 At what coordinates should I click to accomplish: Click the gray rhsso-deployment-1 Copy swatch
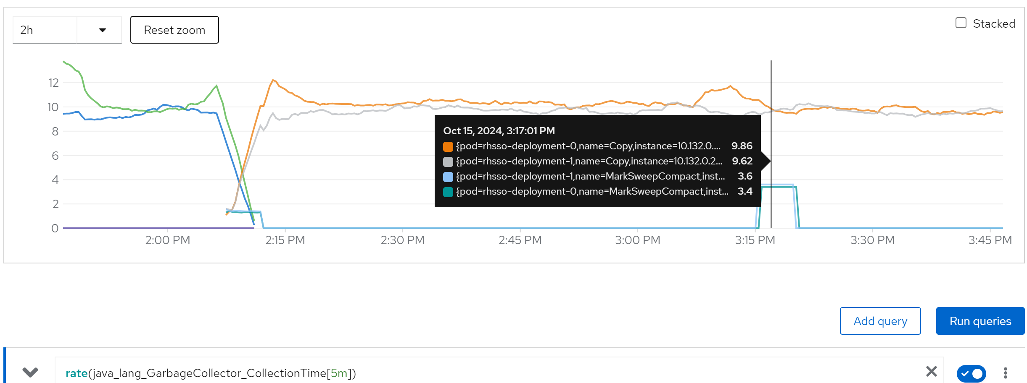tap(448, 162)
